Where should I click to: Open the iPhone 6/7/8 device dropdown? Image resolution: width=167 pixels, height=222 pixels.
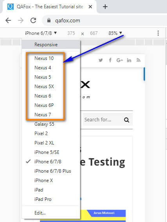(x=41, y=33)
